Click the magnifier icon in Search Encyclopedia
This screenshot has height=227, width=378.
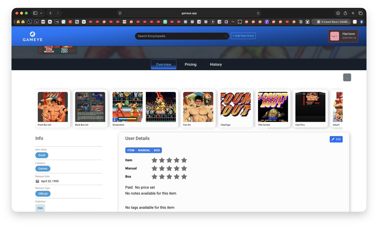226,36
